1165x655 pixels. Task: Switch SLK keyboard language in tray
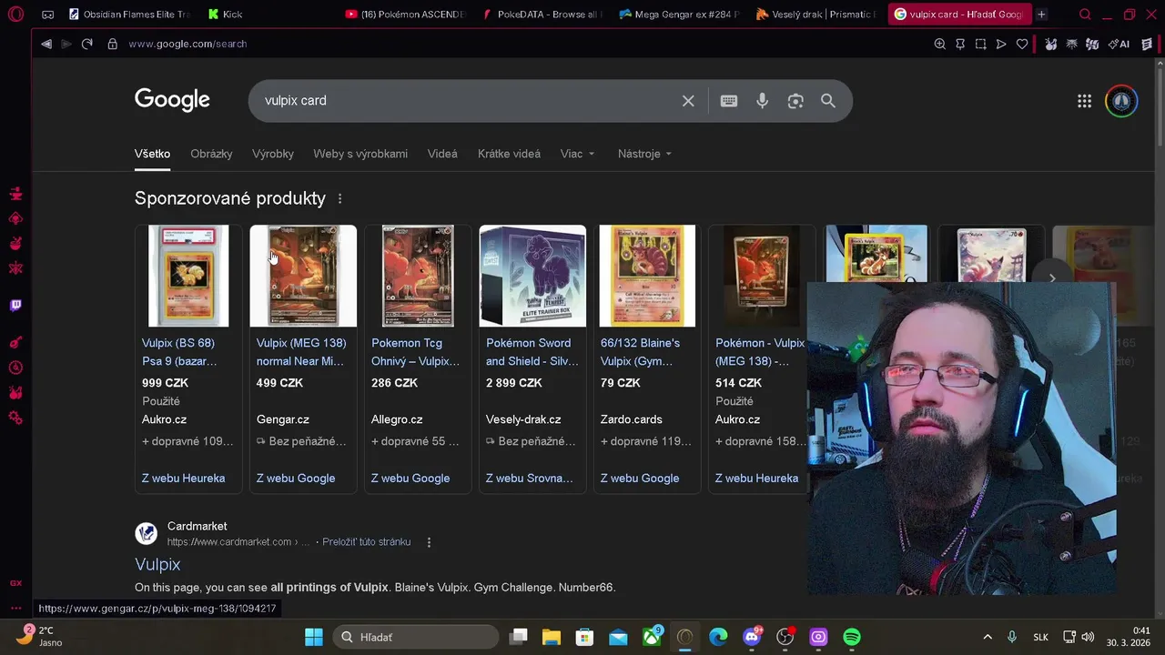1041,637
